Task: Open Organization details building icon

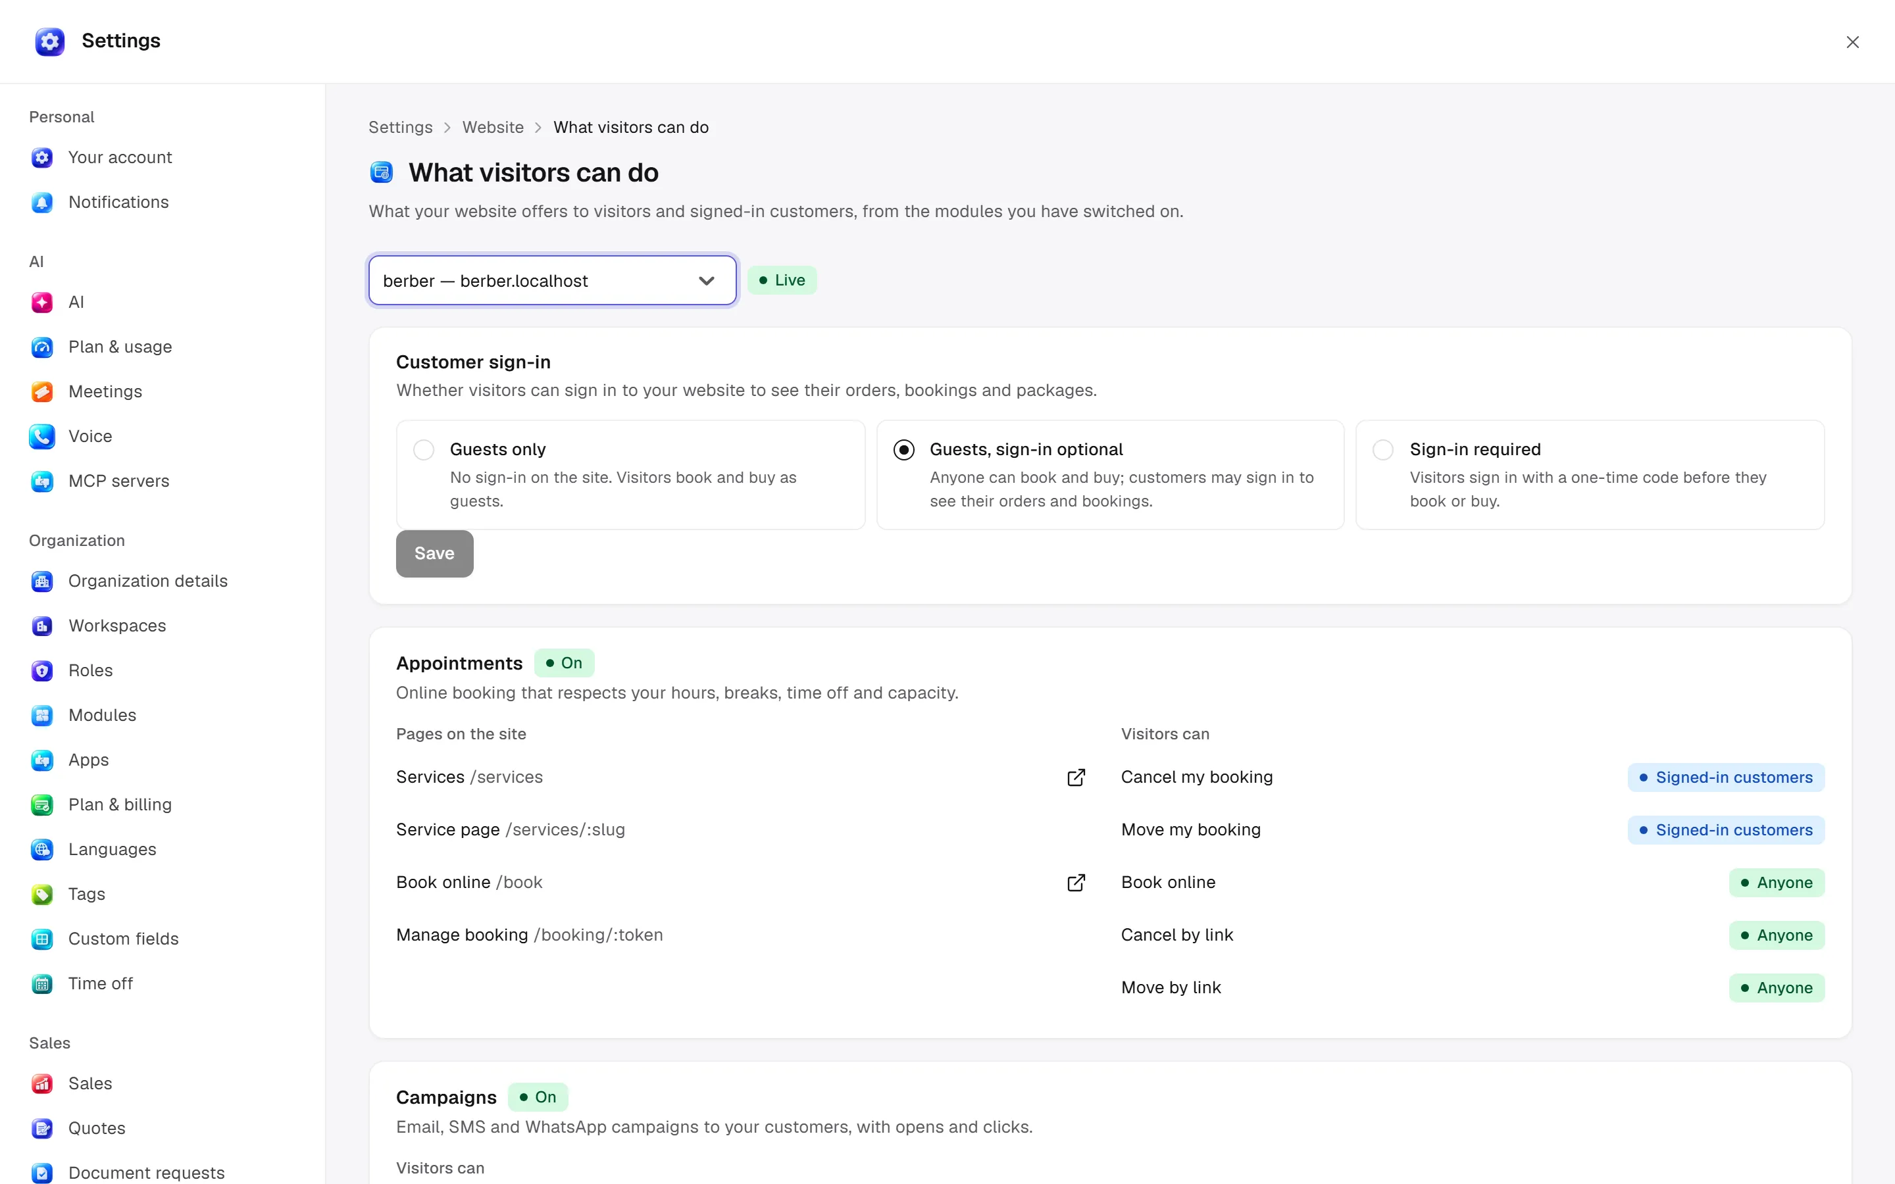Action: coord(42,581)
